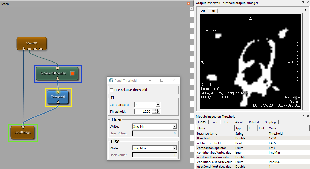Open the Comparison operator dropdown

(x=147, y=105)
